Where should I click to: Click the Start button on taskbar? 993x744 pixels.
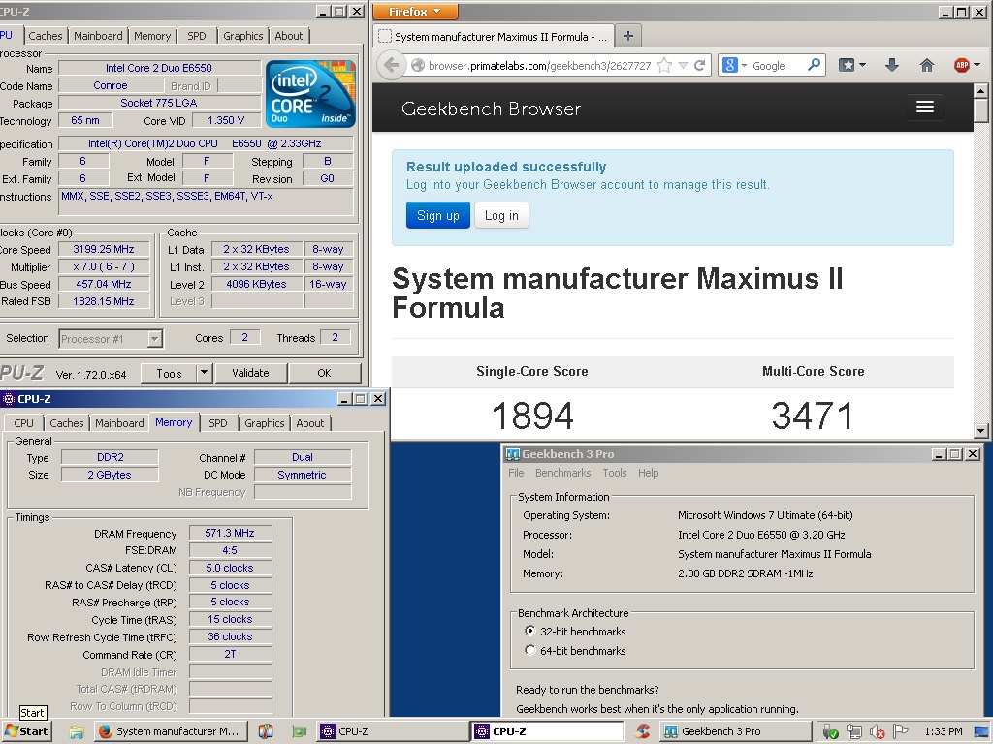point(26,731)
